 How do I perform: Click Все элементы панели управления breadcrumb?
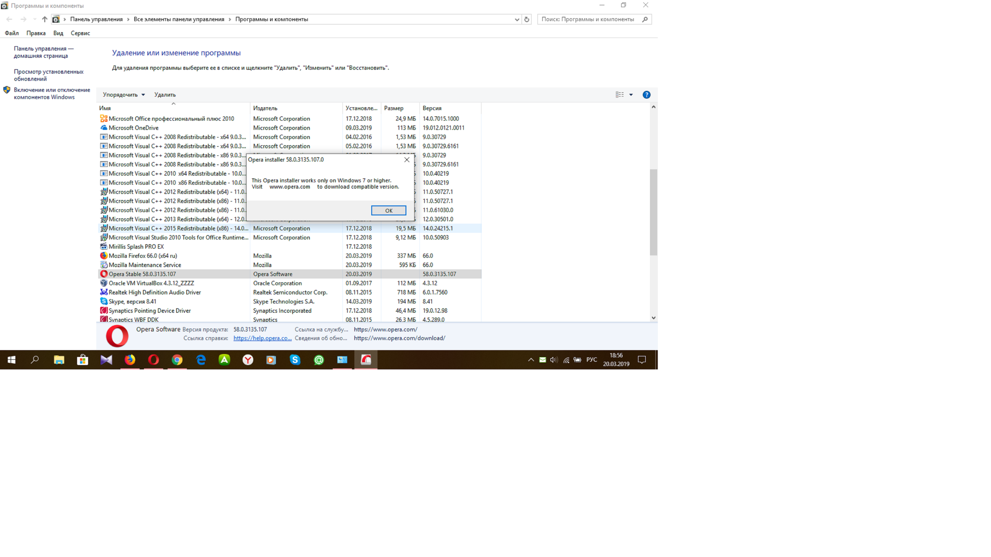tap(179, 19)
